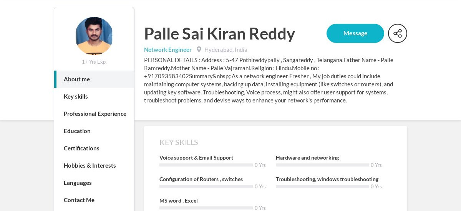The image size is (461, 211).
Task: Click MS word, Excel skill bar
Action: click(206, 208)
